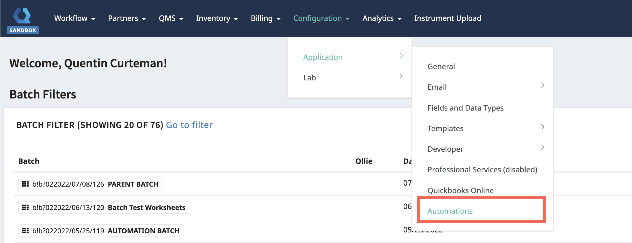Expand the Email submenu
The width and height of the screenshot is (632, 243).
[485, 87]
